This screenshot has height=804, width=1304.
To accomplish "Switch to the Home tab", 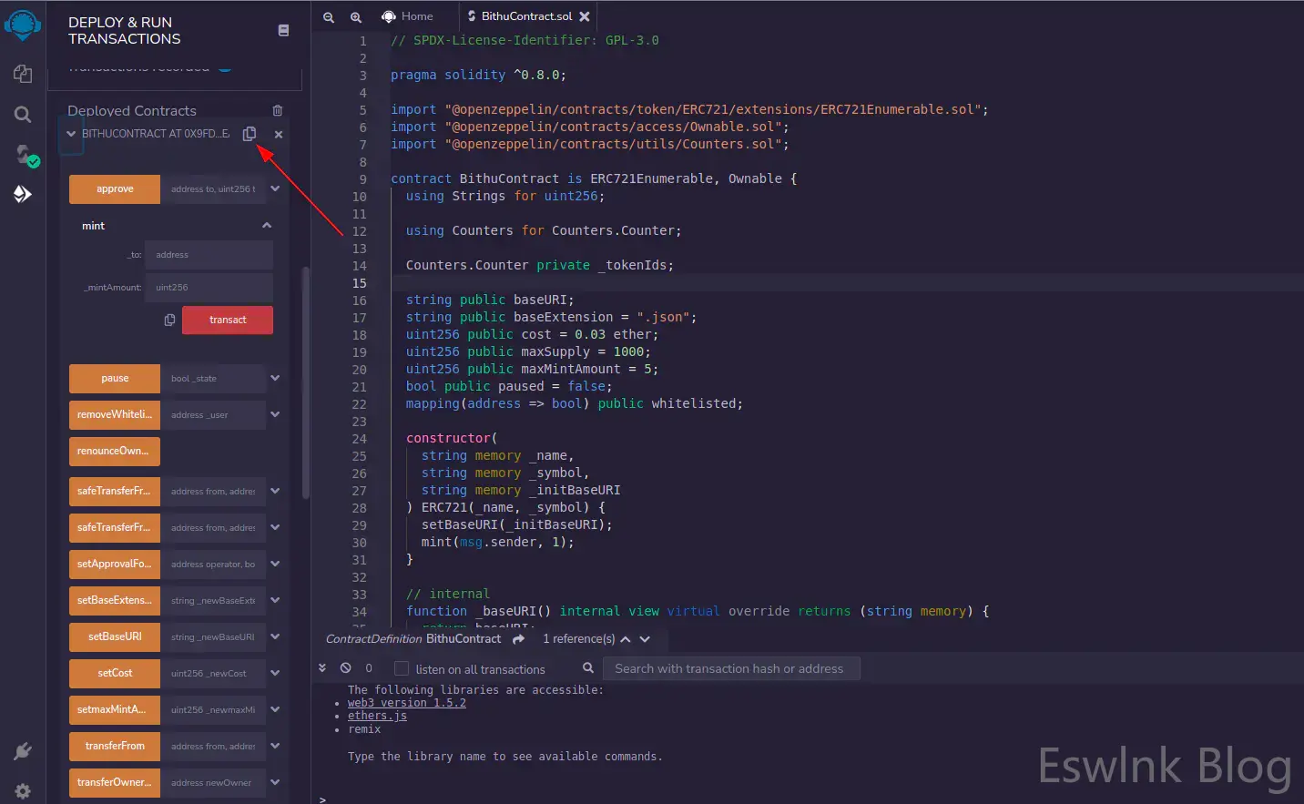I will (407, 16).
